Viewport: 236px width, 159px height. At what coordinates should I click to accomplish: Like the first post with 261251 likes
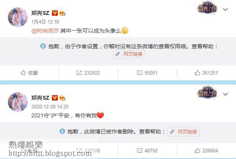coord(197,73)
